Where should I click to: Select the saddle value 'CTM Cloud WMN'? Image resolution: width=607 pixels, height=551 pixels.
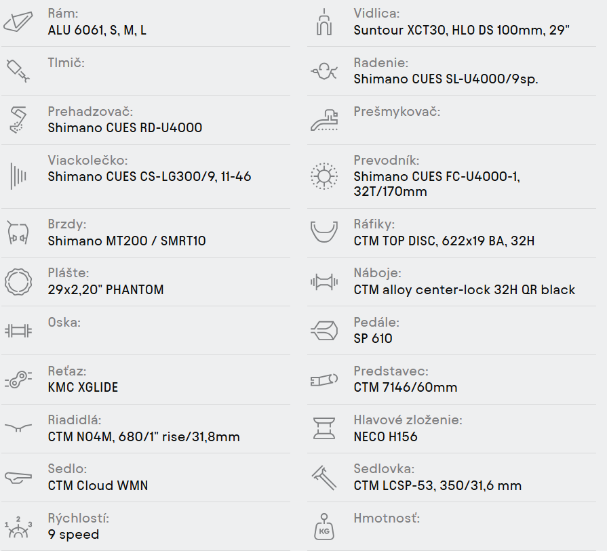point(98,485)
